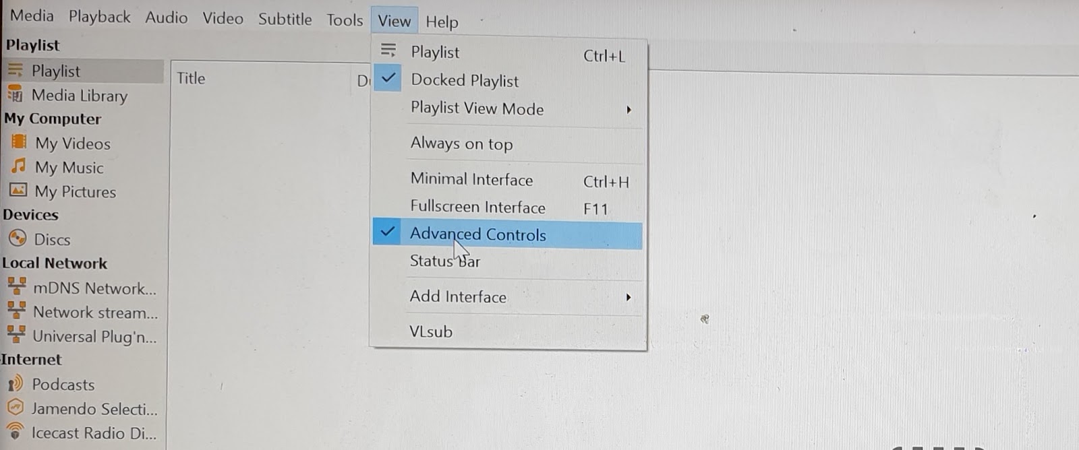1079x450 pixels.
Task: Open the Subtitle menu
Action: tap(285, 19)
